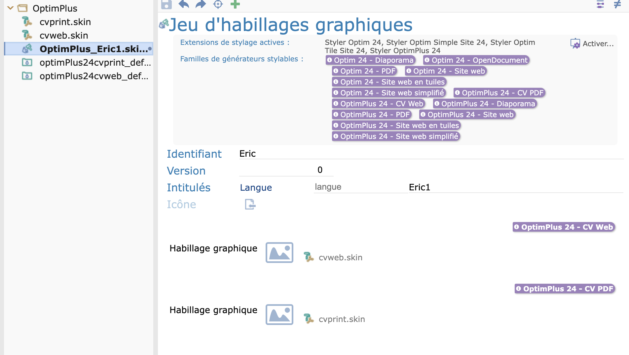Click the cvweb.skin icon in tree
This screenshot has width=629, height=355.
coord(27,35)
